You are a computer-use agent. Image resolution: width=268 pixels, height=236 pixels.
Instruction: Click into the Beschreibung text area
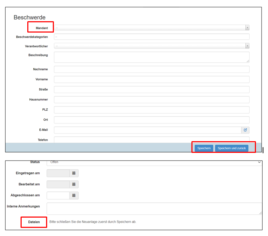click(x=151, y=57)
